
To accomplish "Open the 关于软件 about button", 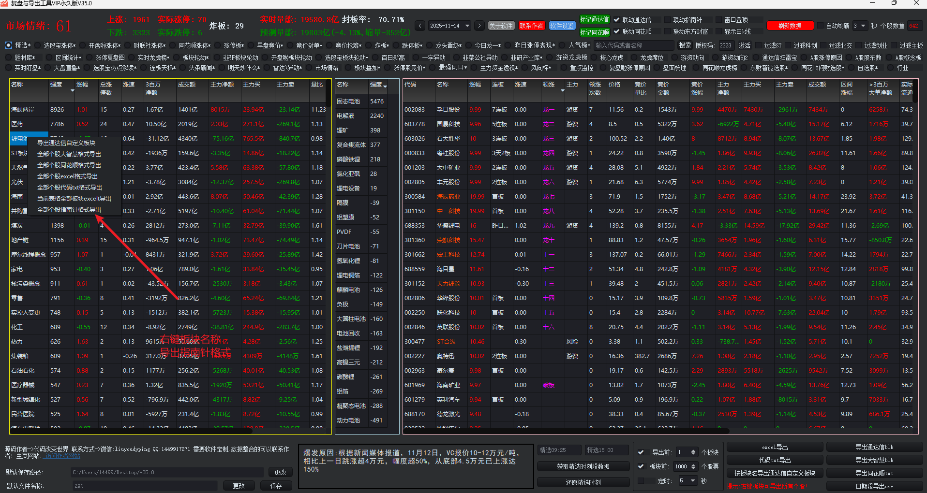I will 501,26.
